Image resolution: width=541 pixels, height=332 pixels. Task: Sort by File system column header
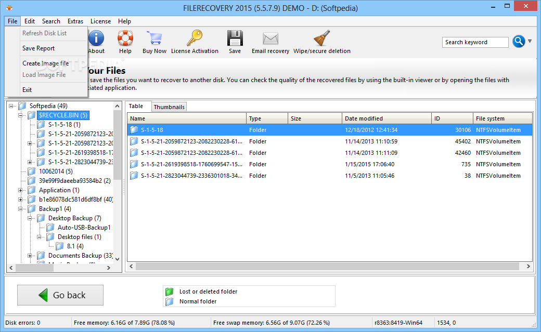pyautogui.click(x=503, y=118)
